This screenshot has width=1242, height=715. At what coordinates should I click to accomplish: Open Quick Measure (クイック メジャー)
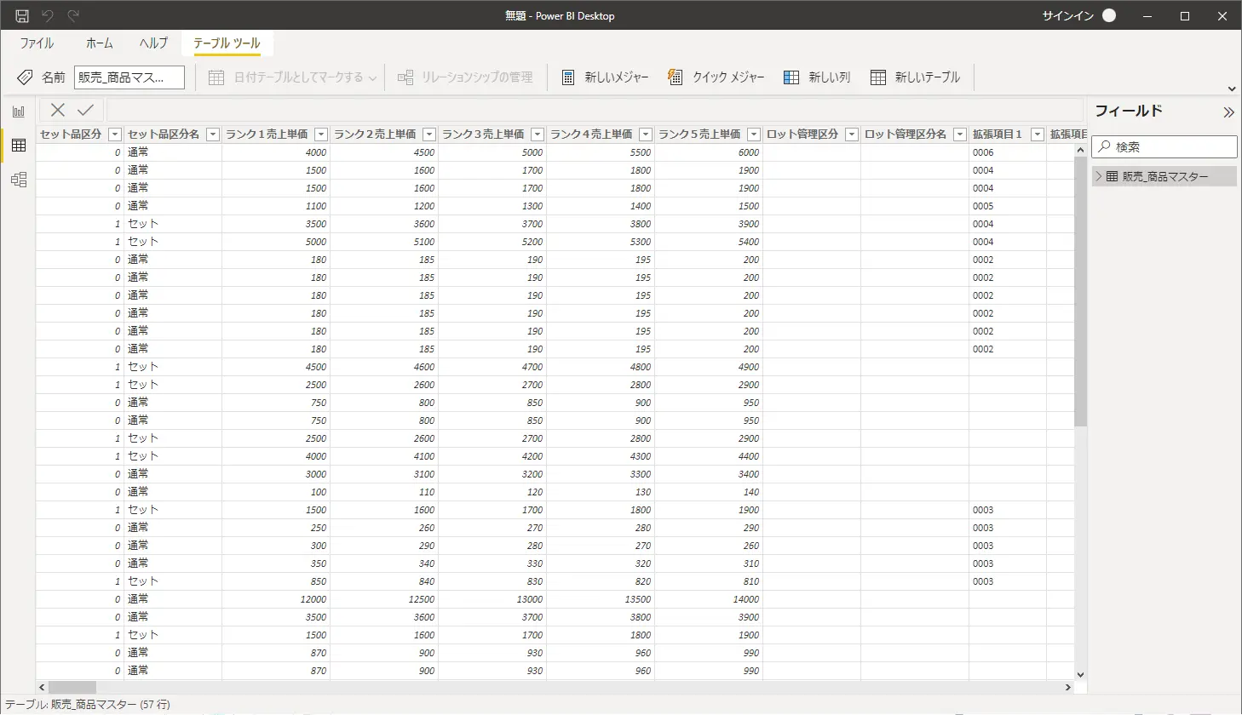coord(716,77)
